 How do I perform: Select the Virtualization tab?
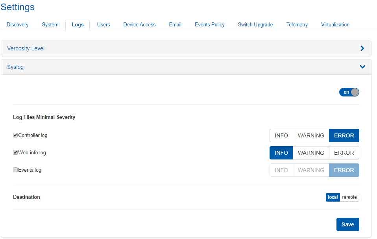click(x=335, y=24)
